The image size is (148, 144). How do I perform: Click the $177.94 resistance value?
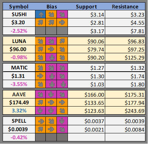click(x=134, y=103)
